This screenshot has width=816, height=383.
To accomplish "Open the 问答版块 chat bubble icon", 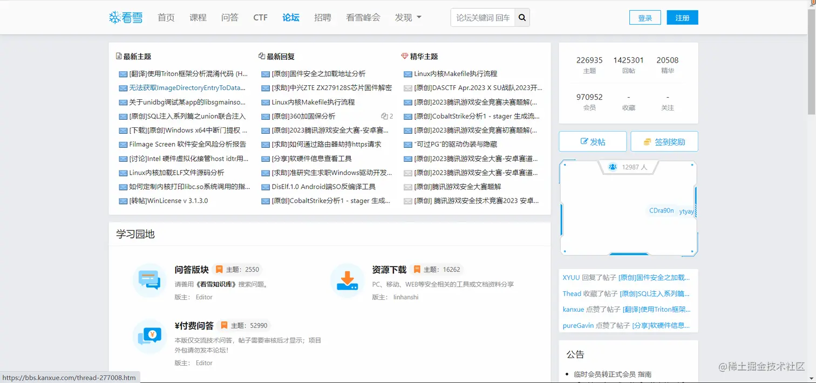I will point(149,281).
